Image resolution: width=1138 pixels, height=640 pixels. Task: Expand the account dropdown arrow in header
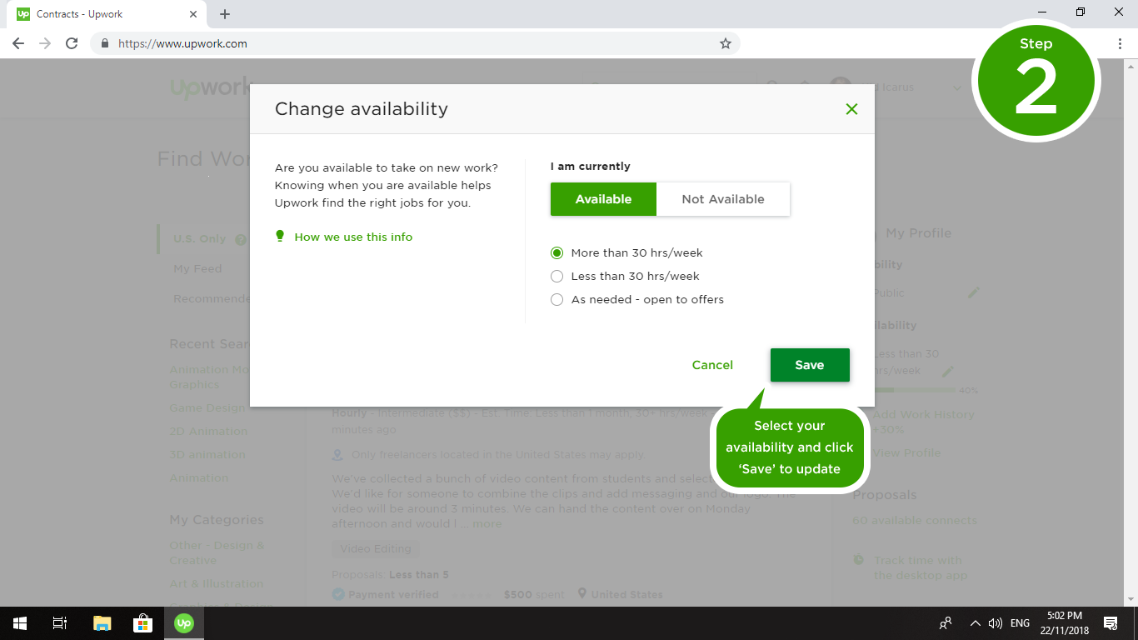click(x=956, y=87)
